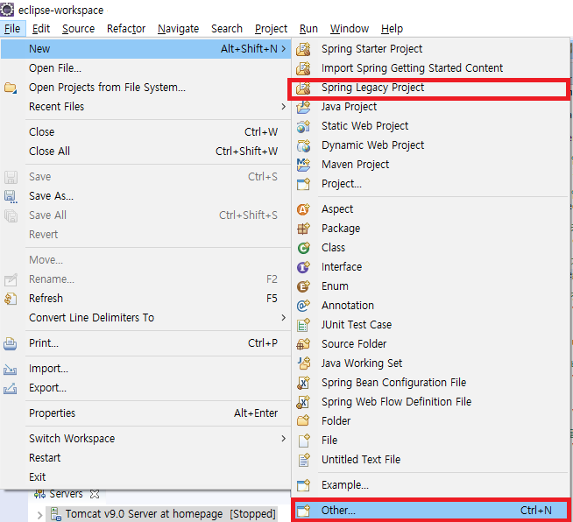Click the Java Working Set icon
Image resolution: width=573 pixels, height=522 pixels.
tap(303, 363)
